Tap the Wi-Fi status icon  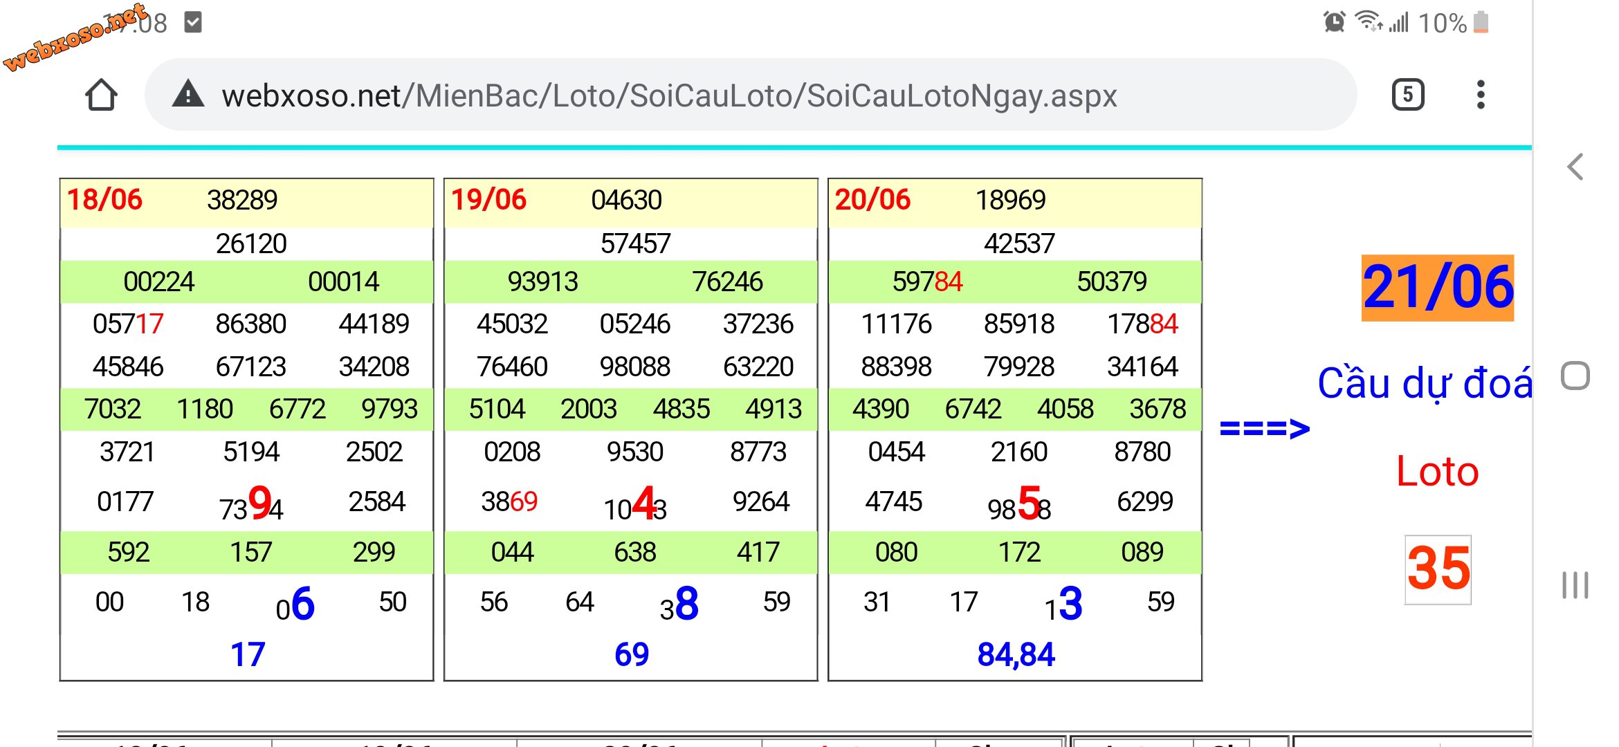1368,21
